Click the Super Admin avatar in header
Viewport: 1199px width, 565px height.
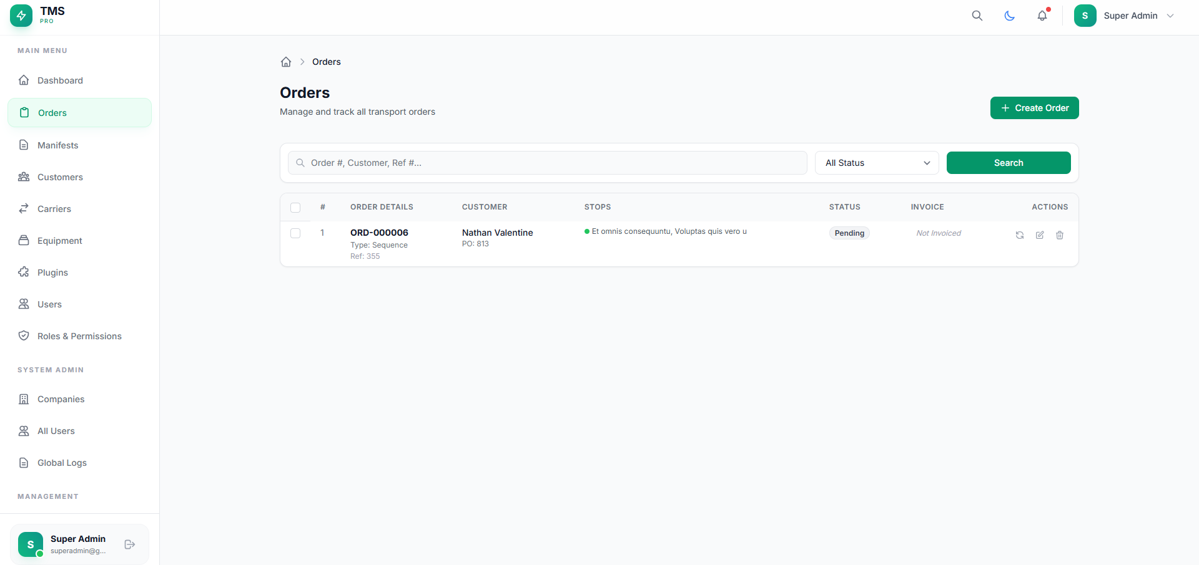click(1085, 16)
